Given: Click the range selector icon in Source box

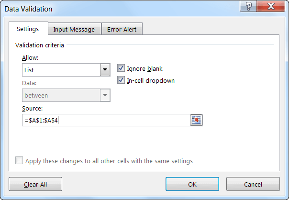Looking at the screenshot, I should coord(196,120).
